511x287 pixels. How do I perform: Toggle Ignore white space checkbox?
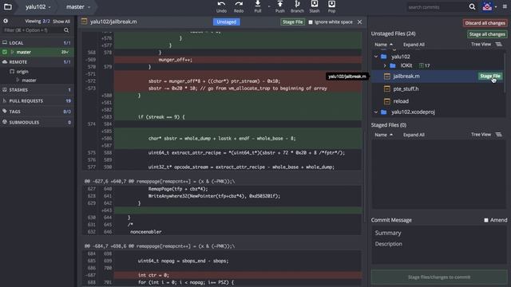pos(311,22)
